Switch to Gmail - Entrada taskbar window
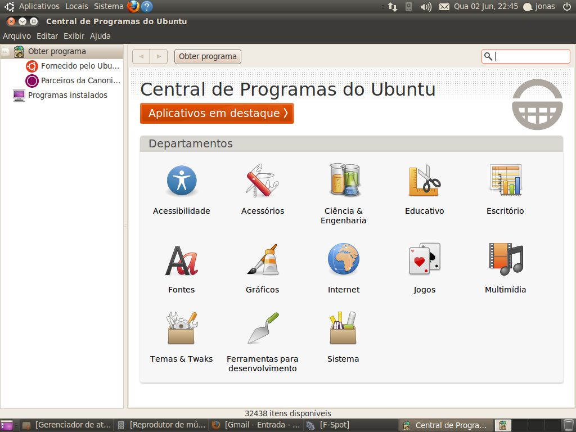The image size is (576, 432). (256, 425)
